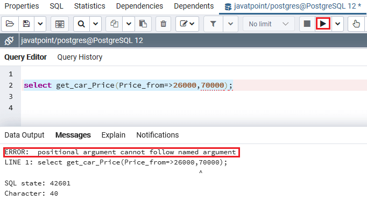Select the Messages tab

click(73, 135)
